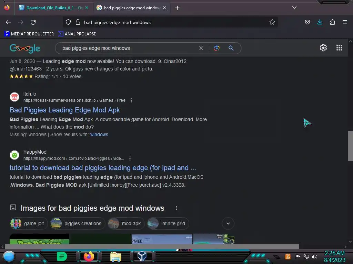Open the Firefox hamburger application menu
Screen dimensions: 353x264
[x=344, y=22]
